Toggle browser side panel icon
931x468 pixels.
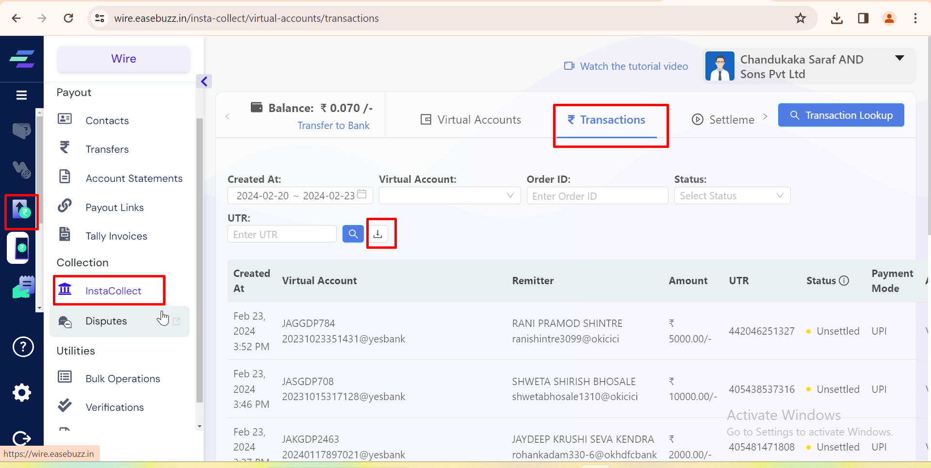pos(863,18)
